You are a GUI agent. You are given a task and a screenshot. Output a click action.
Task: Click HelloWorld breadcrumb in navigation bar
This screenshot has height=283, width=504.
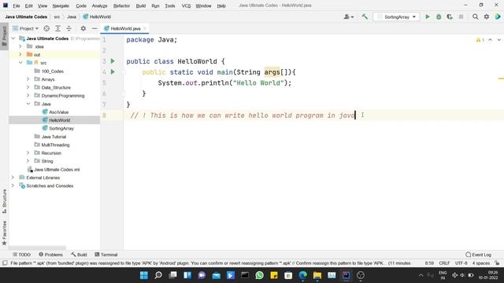[97, 17]
